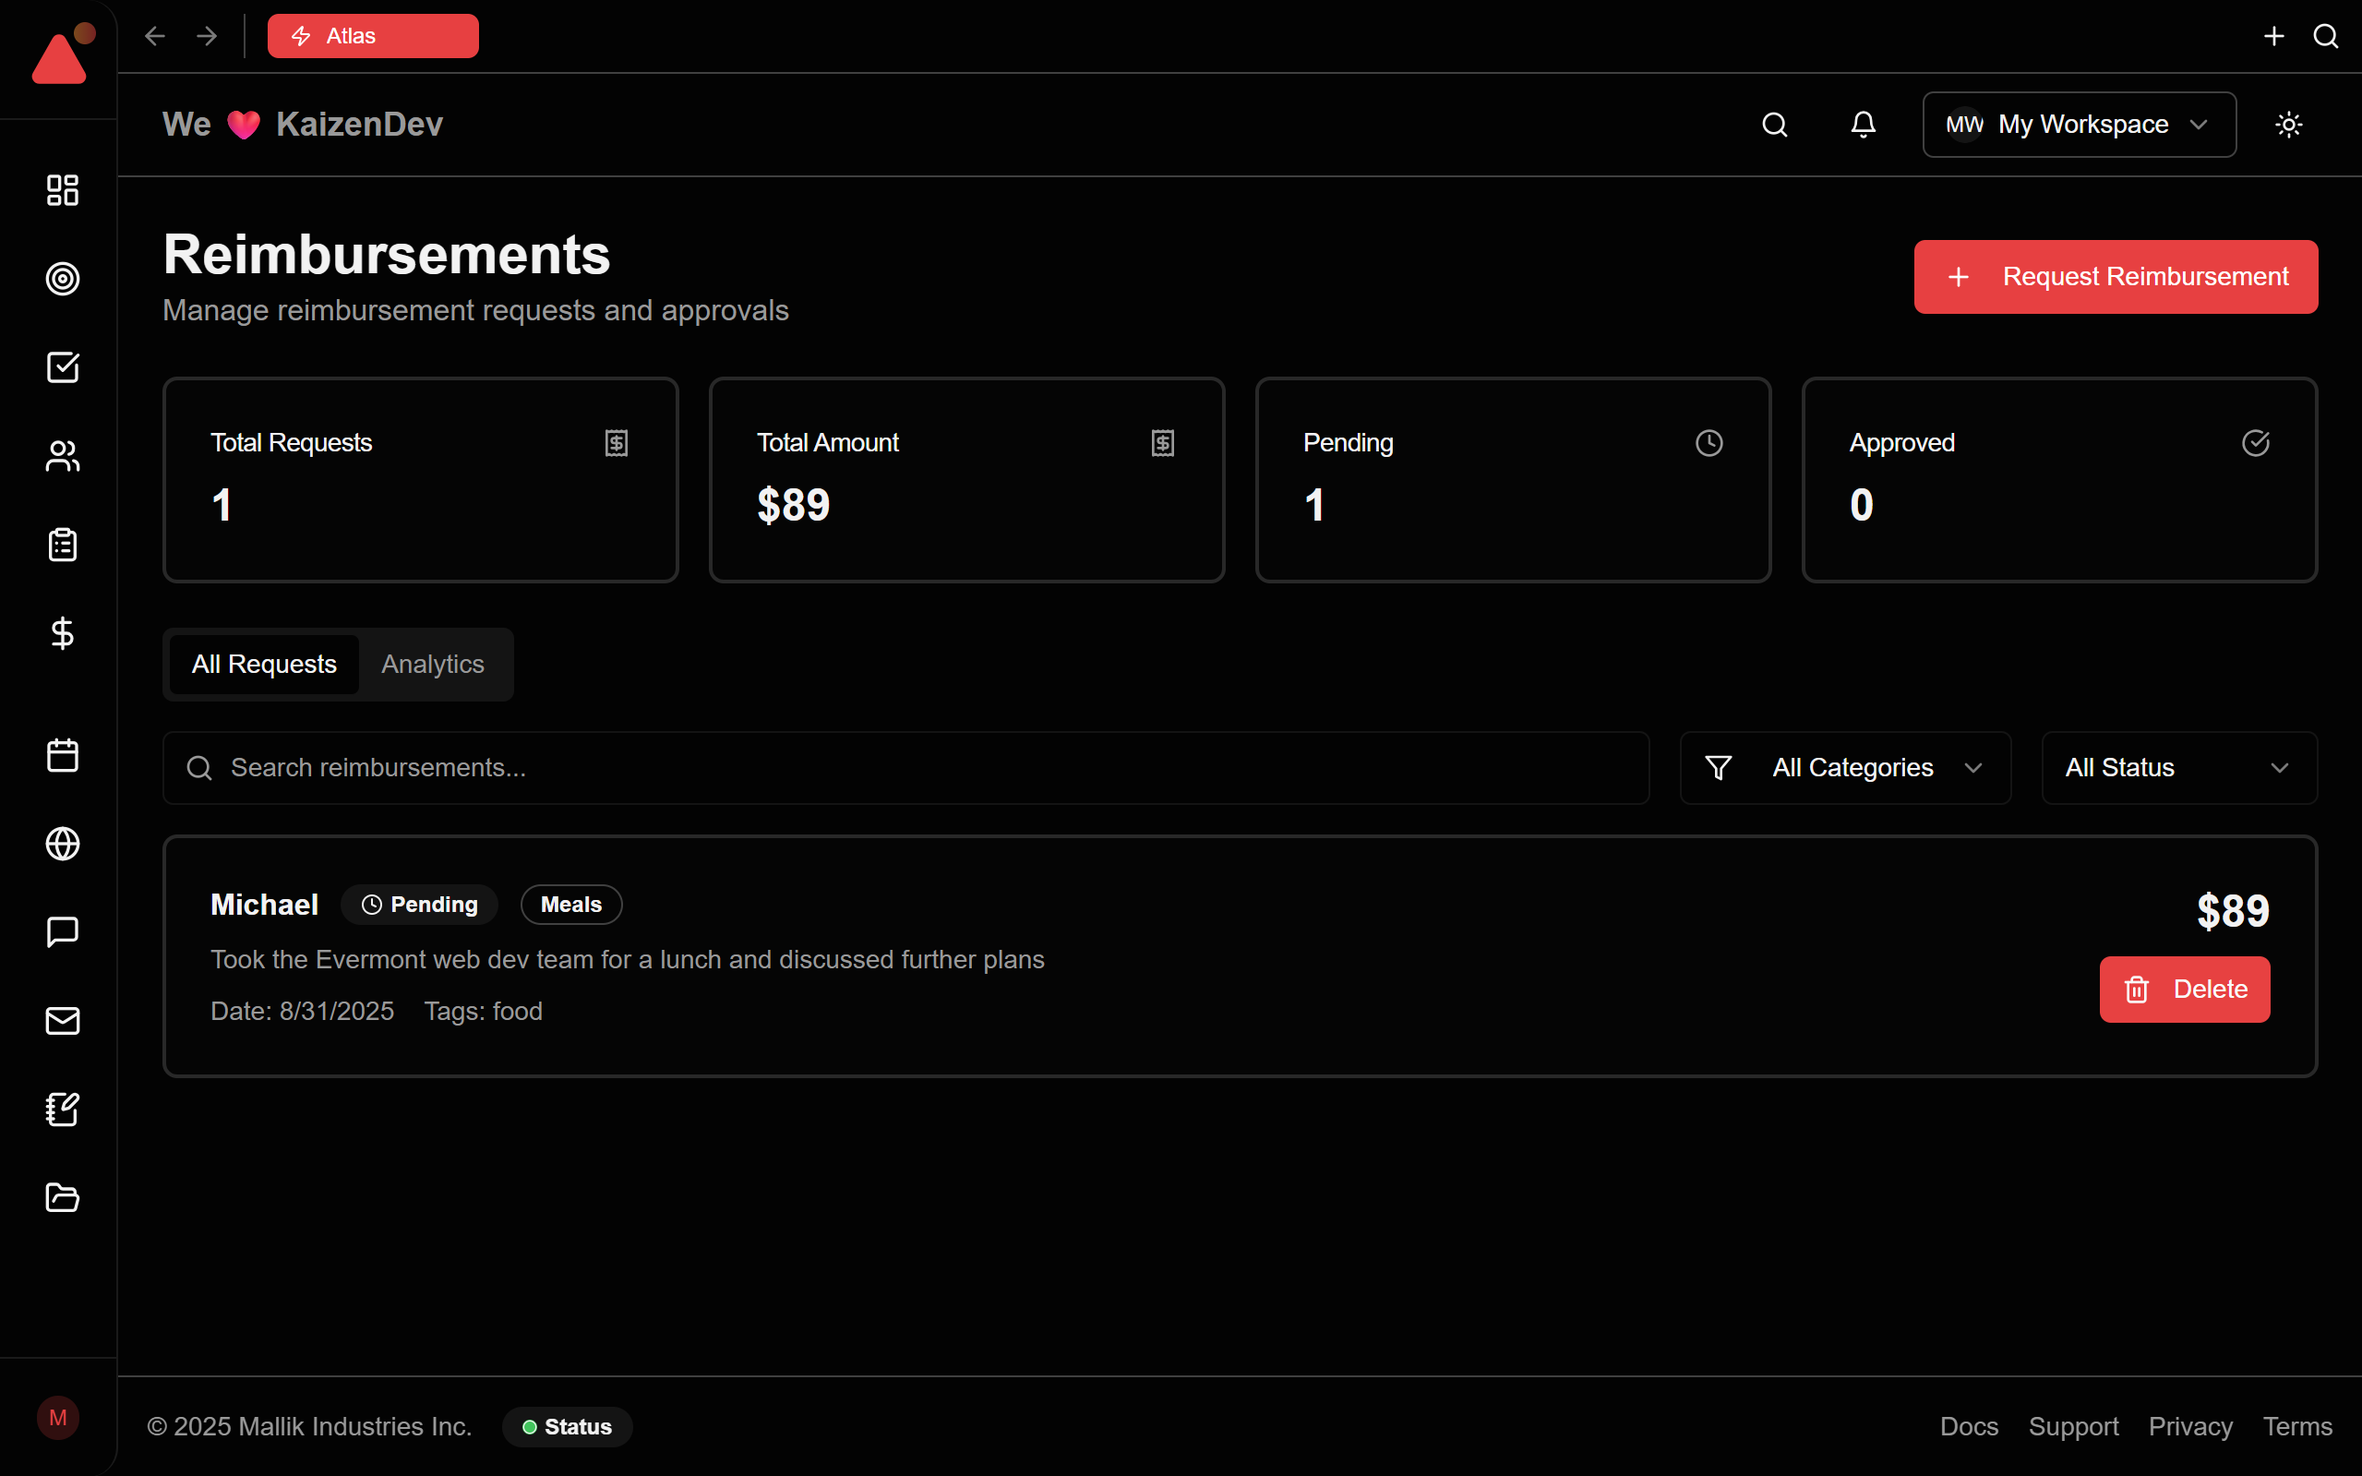This screenshot has width=2362, height=1476.
Task: Click the Pending badge on Michael's request
Action: 420,905
